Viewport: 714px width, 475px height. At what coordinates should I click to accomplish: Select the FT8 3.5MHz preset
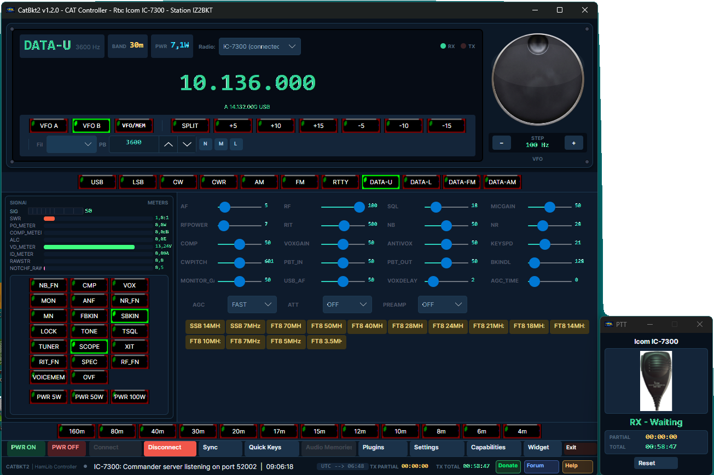pyautogui.click(x=327, y=342)
